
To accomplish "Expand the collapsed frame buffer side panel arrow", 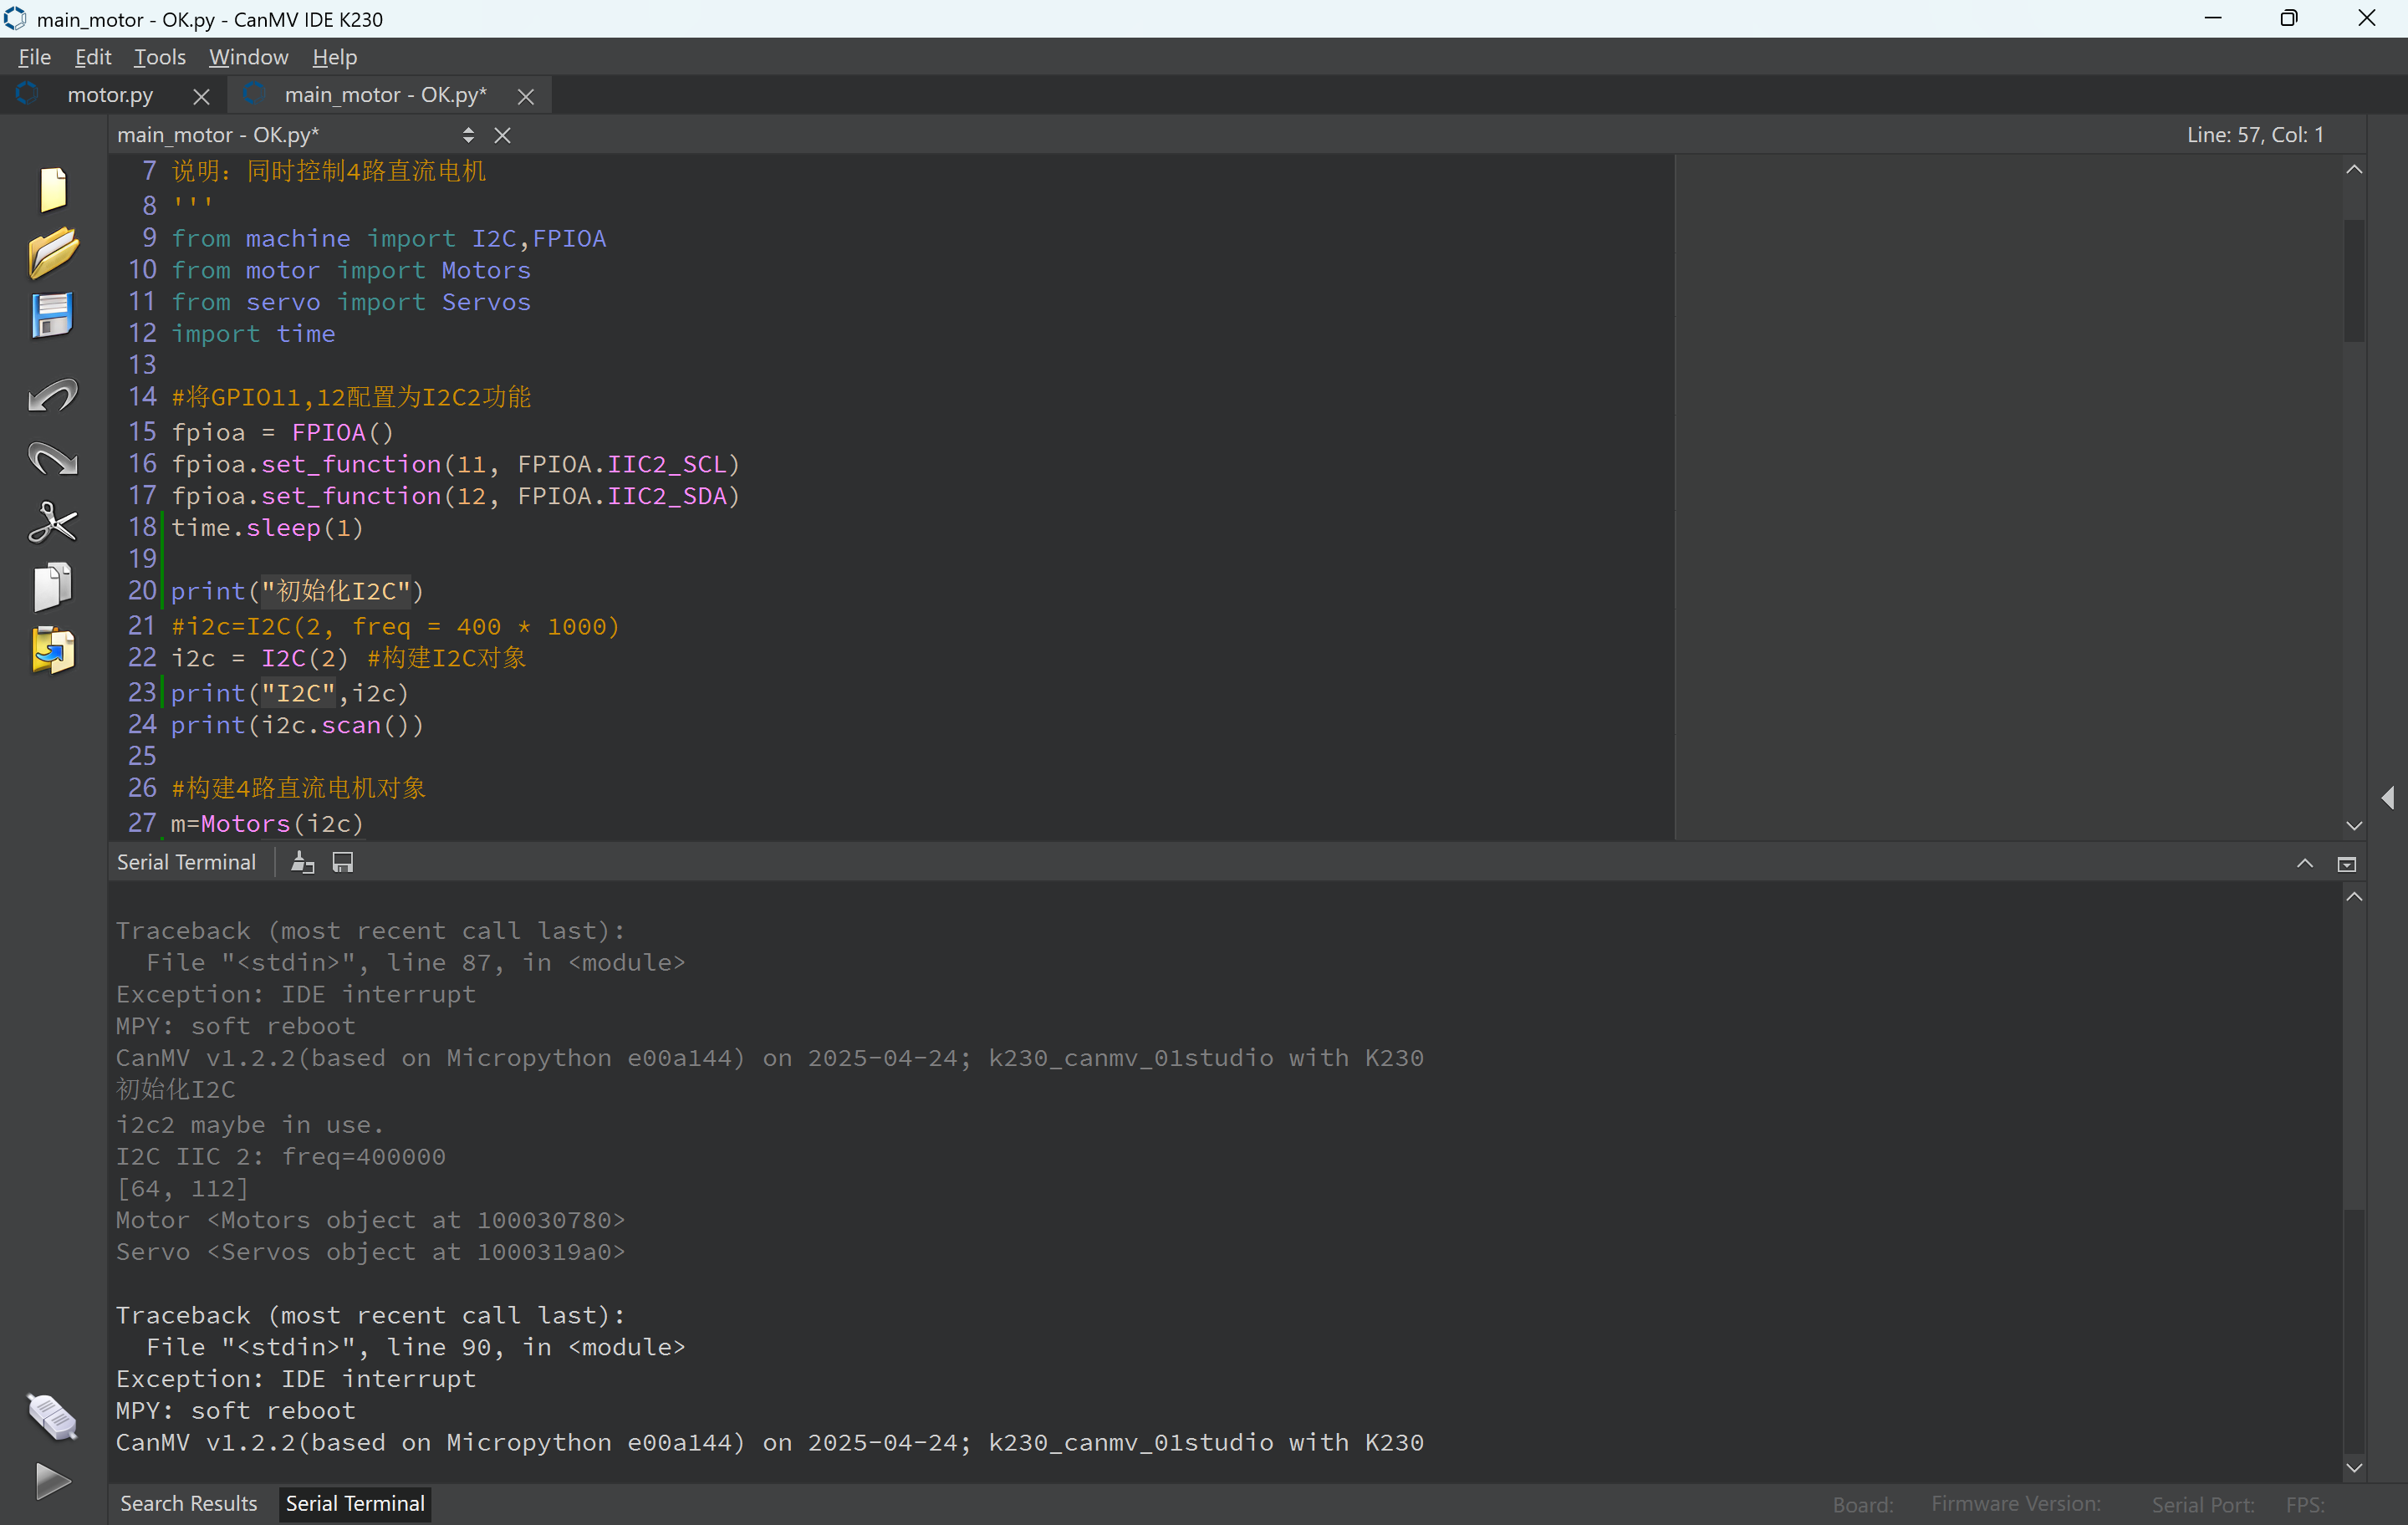I will [x=2388, y=797].
